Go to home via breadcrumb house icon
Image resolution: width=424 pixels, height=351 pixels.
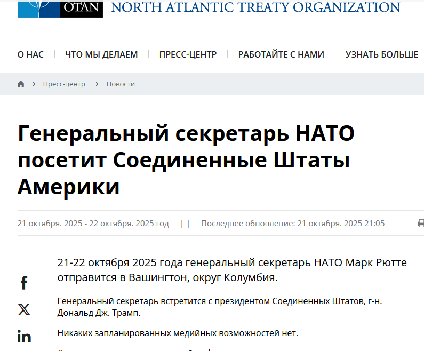click(21, 84)
